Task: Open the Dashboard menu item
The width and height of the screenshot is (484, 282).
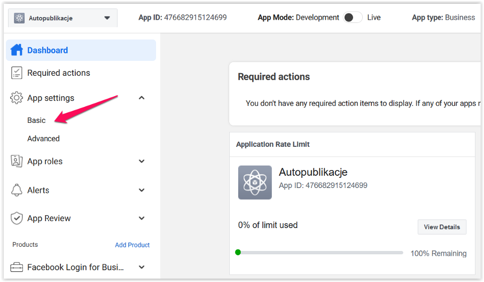Action: point(81,50)
